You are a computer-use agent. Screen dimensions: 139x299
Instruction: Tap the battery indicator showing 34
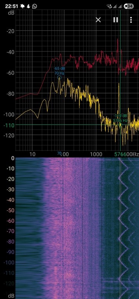pyautogui.click(x=129, y=6)
